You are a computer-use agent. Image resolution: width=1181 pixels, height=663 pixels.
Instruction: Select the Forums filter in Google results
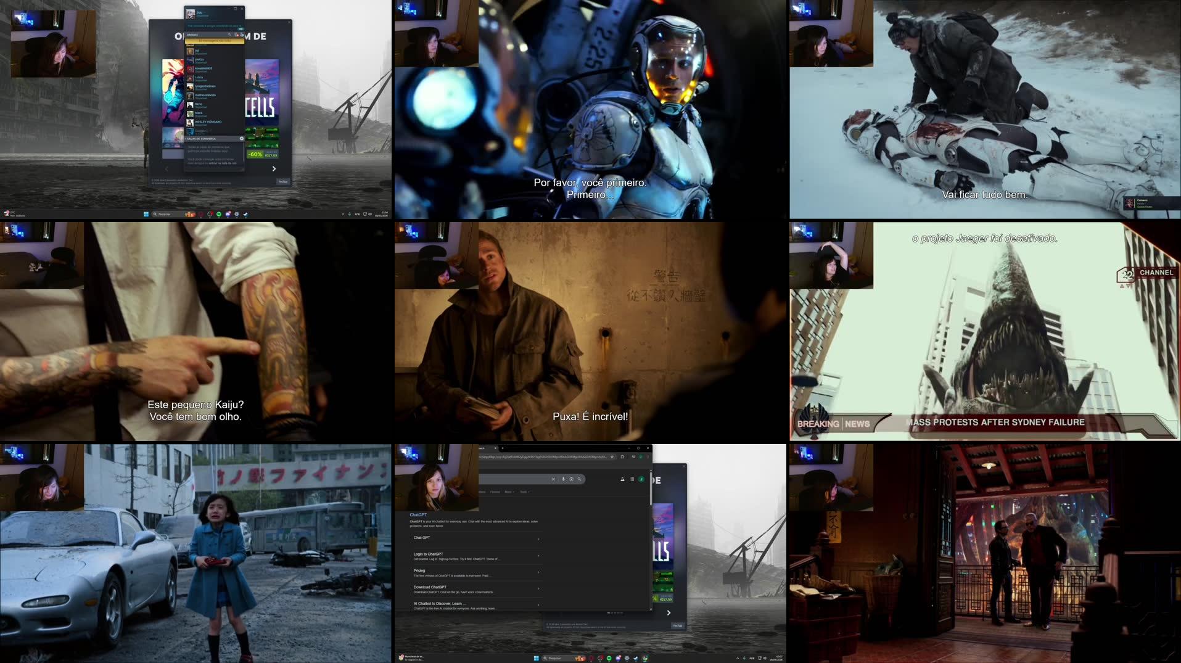(x=495, y=492)
